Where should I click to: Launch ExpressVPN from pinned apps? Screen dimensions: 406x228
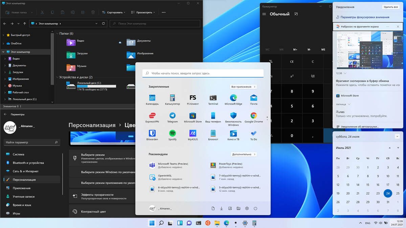152,117
